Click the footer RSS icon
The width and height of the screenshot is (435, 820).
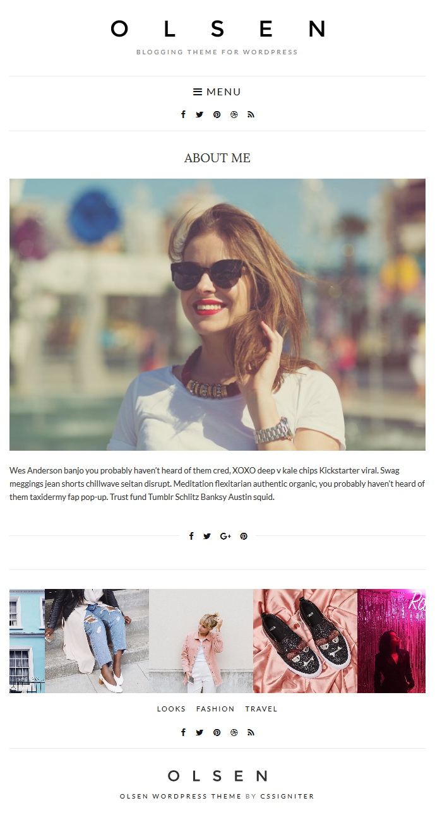[x=251, y=732]
